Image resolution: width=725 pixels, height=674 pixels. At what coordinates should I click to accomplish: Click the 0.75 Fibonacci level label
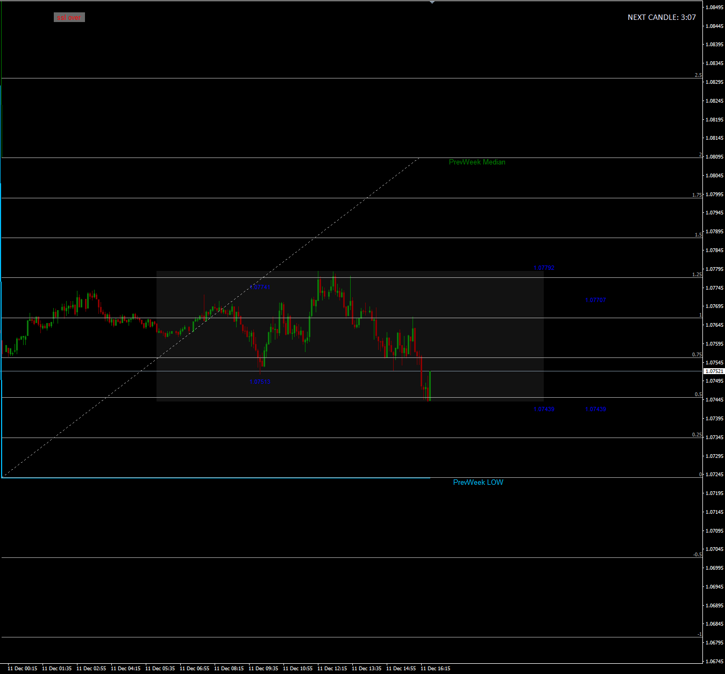click(697, 355)
